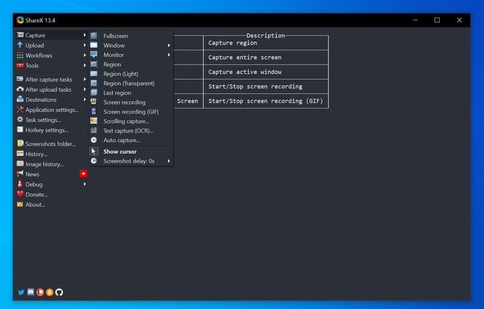The image size is (484, 309).
Task: Click the 'Description' column header
Action: tap(266, 36)
